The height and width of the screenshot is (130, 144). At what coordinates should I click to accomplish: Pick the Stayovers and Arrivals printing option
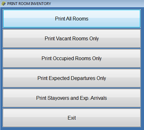72,98
